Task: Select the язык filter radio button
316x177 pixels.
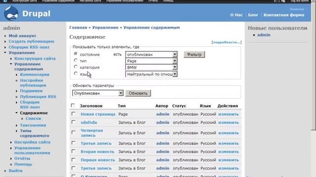Action: 76,73
